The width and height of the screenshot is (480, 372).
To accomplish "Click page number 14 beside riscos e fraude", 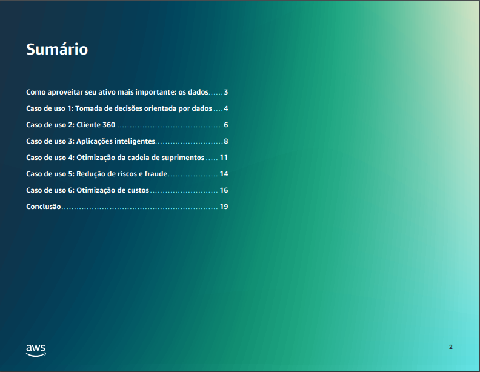I will pyautogui.click(x=224, y=174).
